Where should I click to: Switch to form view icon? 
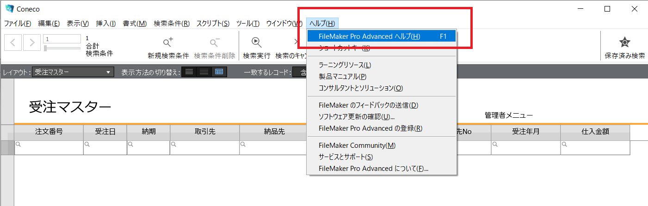[189, 72]
